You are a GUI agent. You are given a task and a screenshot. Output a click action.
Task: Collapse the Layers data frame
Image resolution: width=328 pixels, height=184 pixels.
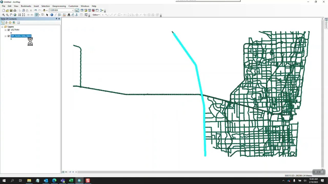point(2,27)
